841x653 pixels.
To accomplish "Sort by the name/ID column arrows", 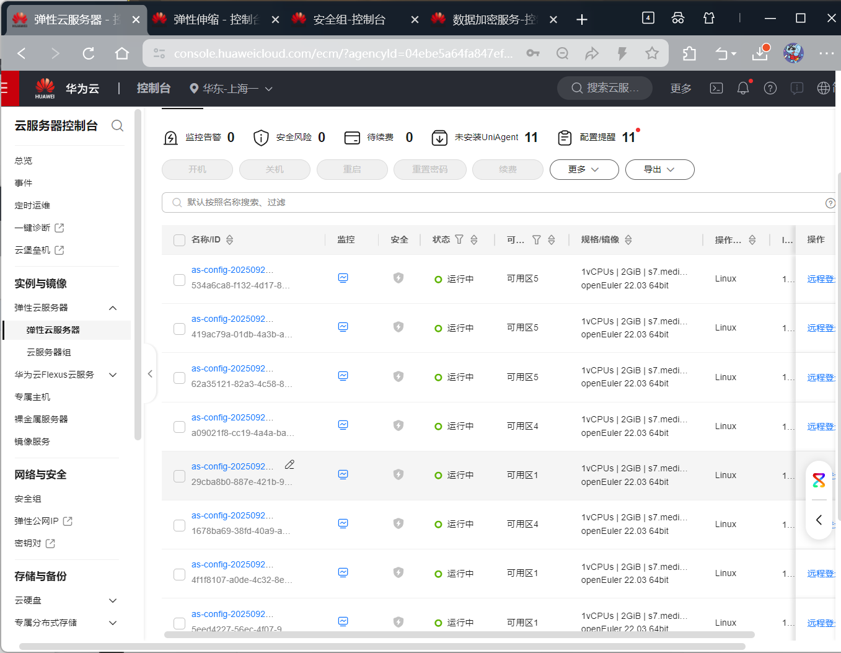I will (230, 239).
